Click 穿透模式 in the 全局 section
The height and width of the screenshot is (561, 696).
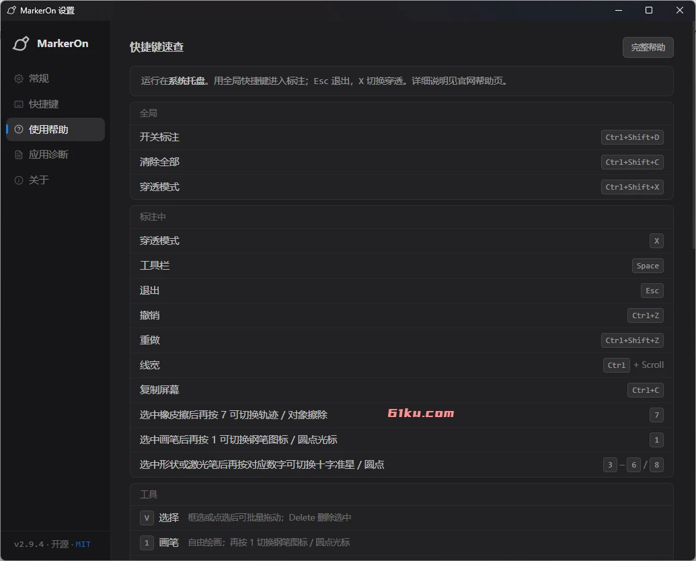pyautogui.click(x=159, y=187)
